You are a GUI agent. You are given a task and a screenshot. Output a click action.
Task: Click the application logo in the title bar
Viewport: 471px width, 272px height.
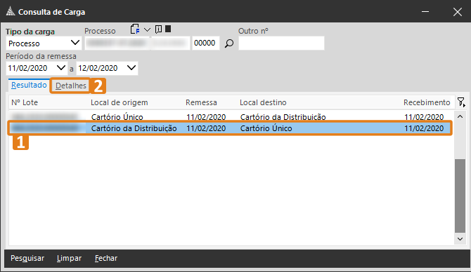pos(11,12)
